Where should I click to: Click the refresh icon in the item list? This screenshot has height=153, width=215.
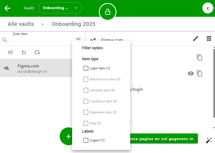37,52
